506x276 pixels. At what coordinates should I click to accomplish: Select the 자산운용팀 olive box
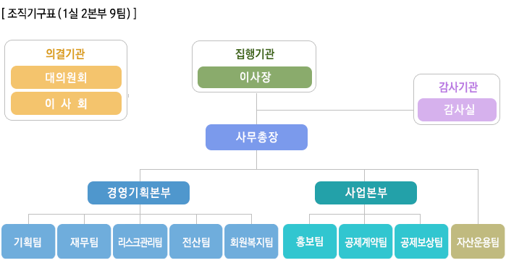click(x=478, y=241)
